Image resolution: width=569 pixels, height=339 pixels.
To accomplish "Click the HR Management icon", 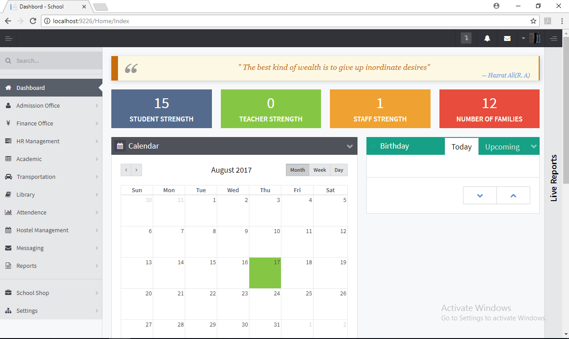I will [x=8, y=141].
